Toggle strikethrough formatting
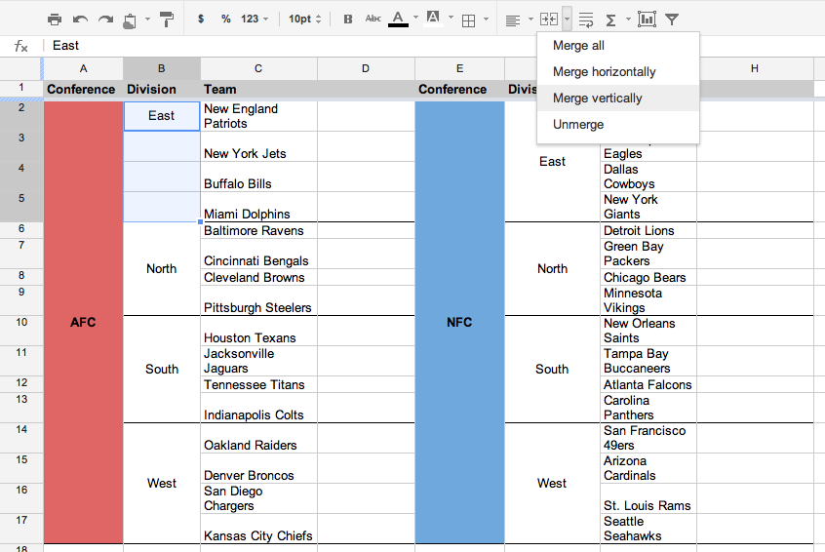The height and width of the screenshot is (552, 825). 373,19
